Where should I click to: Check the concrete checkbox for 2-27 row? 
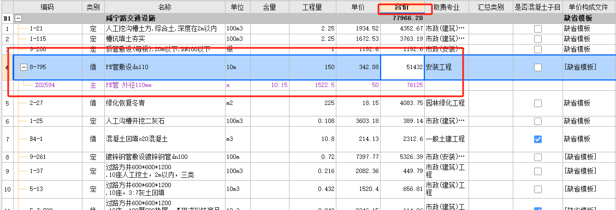pyautogui.click(x=537, y=103)
